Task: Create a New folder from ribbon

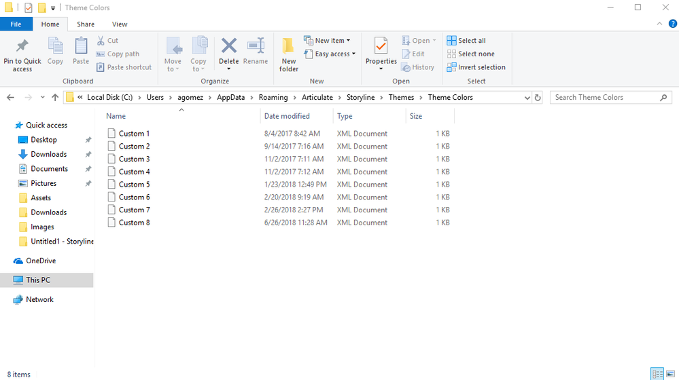Action: [288, 54]
